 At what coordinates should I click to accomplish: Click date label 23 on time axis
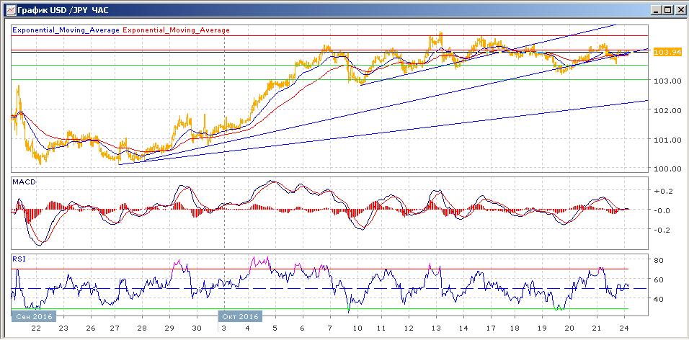(x=63, y=328)
